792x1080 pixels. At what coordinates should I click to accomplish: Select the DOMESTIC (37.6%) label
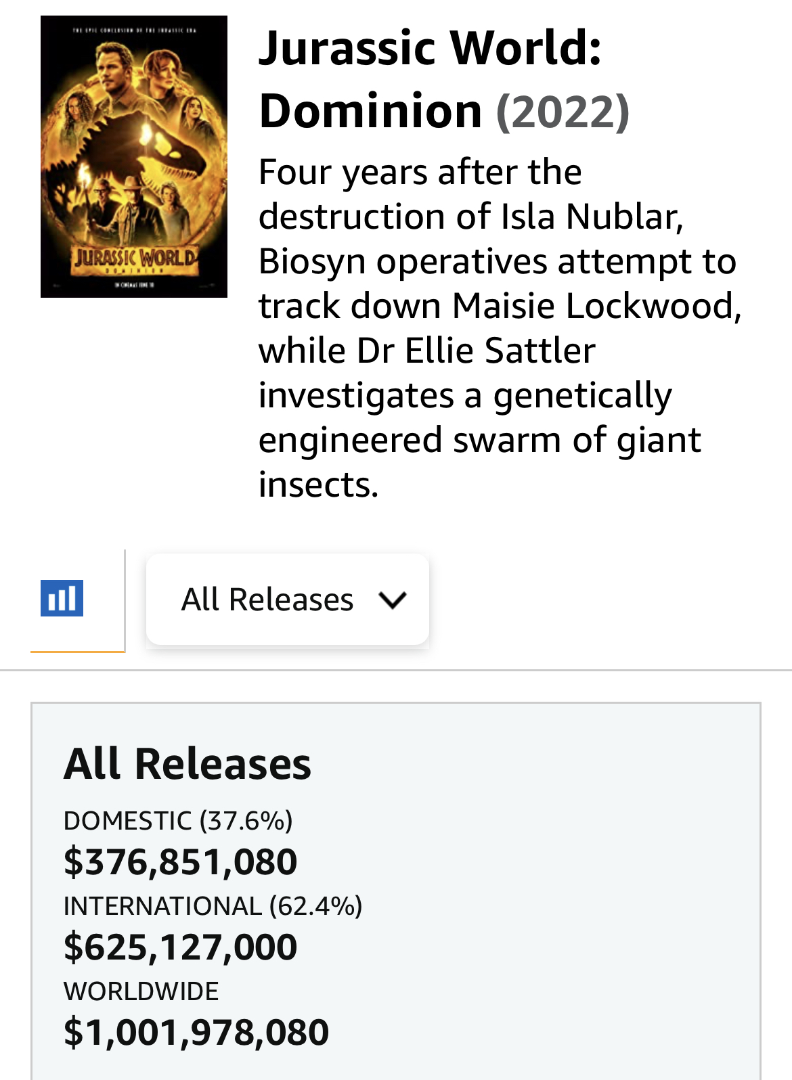coord(178,820)
